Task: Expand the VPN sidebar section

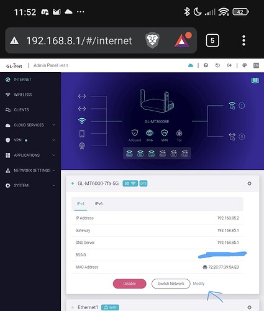Action: (30, 140)
